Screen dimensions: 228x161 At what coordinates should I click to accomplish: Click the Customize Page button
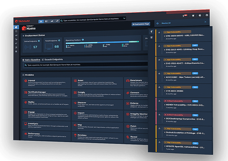point(141,24)
